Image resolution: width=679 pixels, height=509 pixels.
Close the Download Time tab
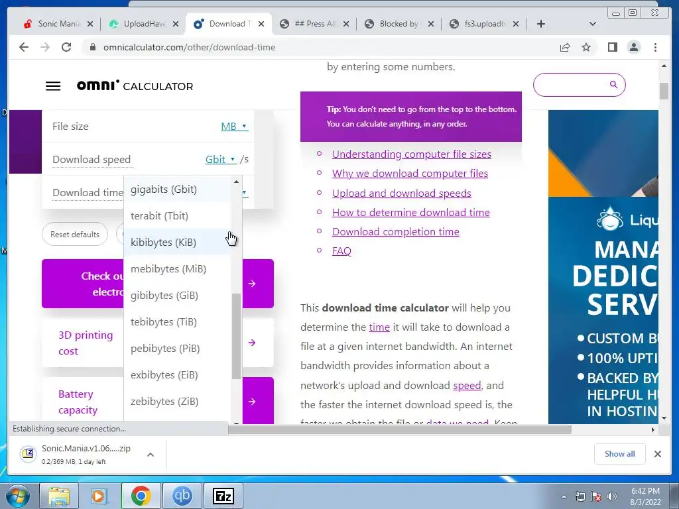coord(261,24)
